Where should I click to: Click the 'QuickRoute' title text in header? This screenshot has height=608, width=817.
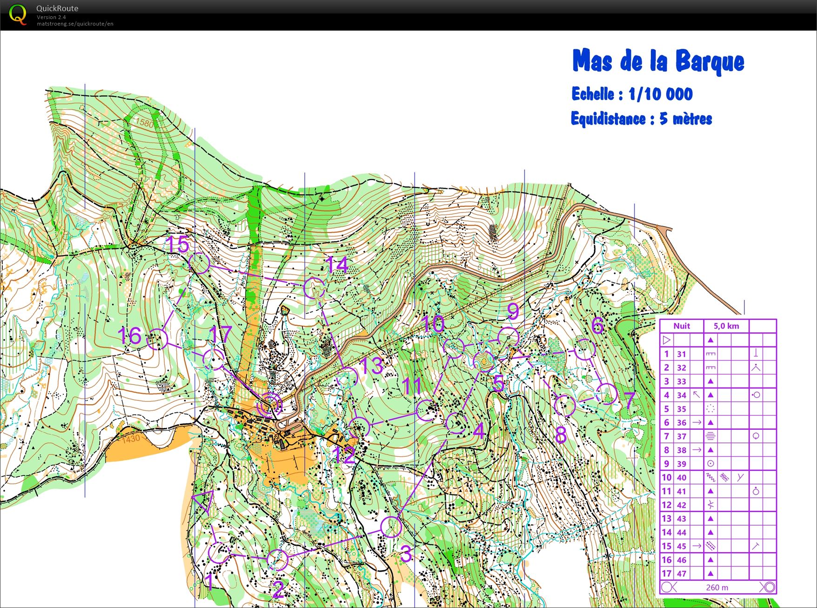57,8
